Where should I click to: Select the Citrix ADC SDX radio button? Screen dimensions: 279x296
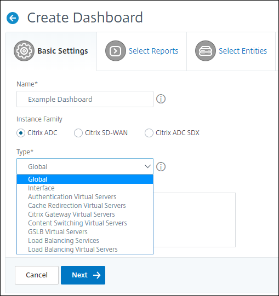pyautogui.click(x=149, y=133)
